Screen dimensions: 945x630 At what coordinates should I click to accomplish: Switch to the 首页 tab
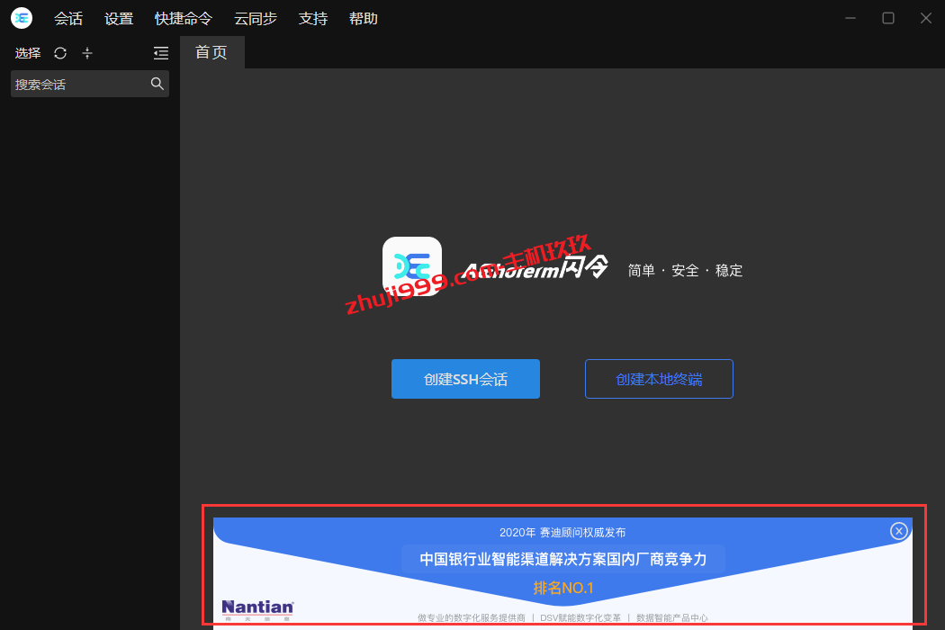(x=211, y=52)
